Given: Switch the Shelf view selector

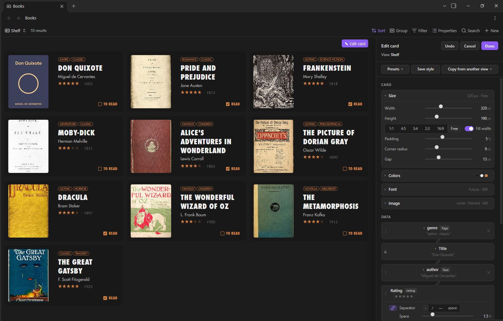Looking at the screenshot, I should [15, 31].
